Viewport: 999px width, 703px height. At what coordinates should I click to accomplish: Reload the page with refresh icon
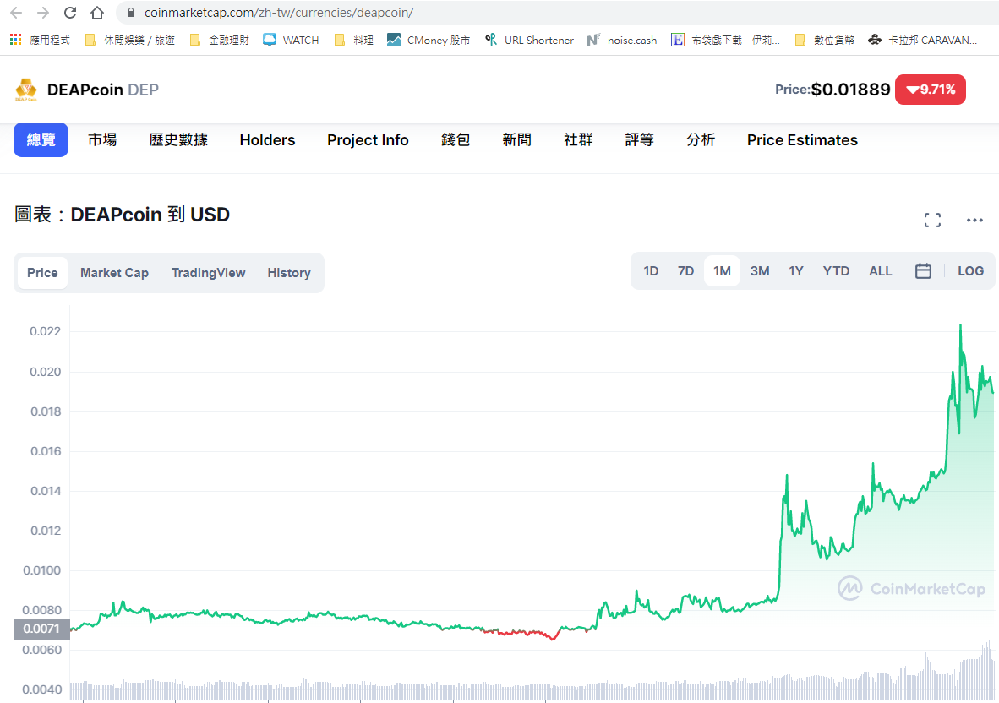click(x=70, y=13)
